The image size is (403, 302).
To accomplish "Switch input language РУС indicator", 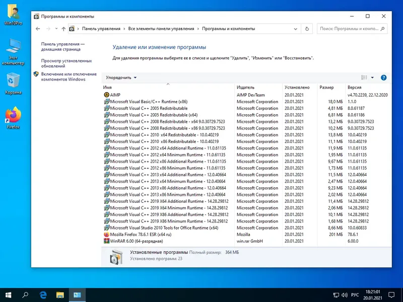I will click(x=355, y=295).
